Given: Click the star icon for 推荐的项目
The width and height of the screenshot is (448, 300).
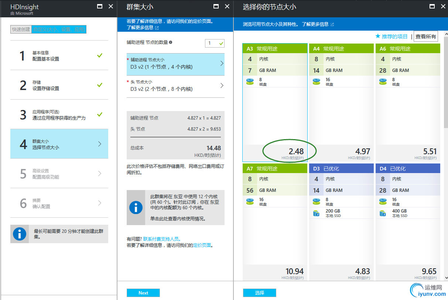Looking at the screenshot, I should point(378,36).
